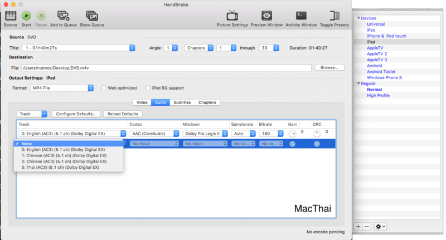The image size is (446, 240).
Task: Select the AppleTV 3 preset
Action: (377, 60)
